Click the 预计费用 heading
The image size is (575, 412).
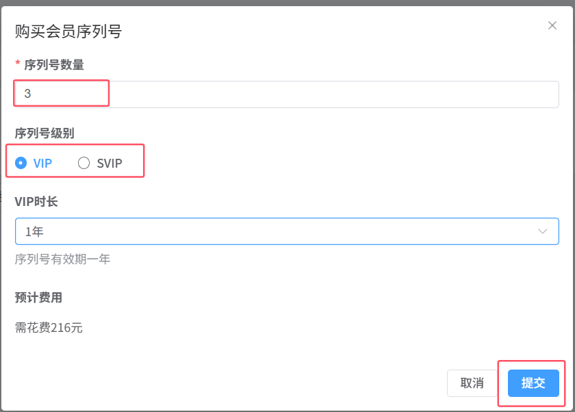[x=38, y=298]
